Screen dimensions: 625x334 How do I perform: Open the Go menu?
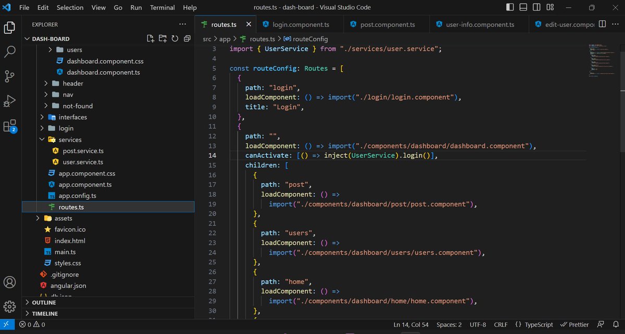point(118,8)
